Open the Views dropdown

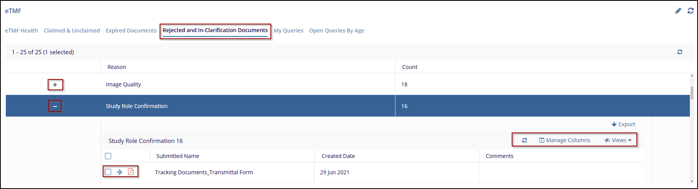pyautogui.click(x=618, y=140)
